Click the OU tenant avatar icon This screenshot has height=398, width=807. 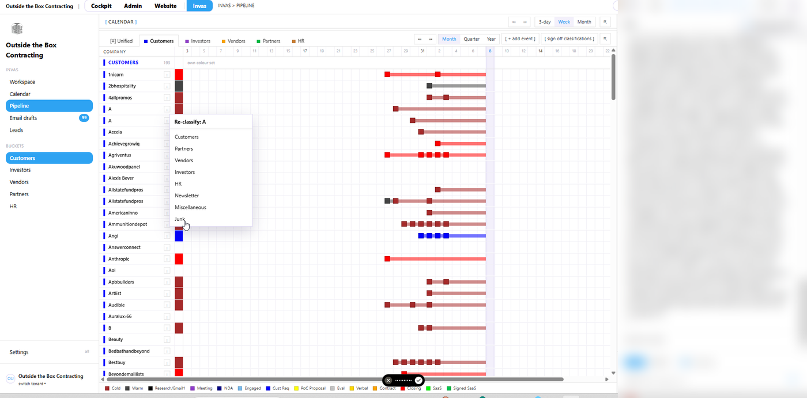pos(10,378)
